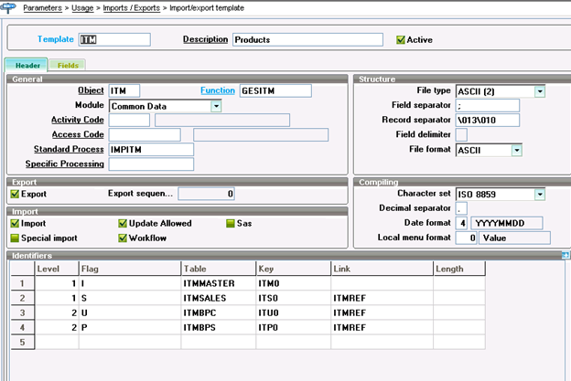The width and height of the screenshot is (571, 381).
Task: Select row 3 header in Identifiers grid
Action: tap(20, 312)
